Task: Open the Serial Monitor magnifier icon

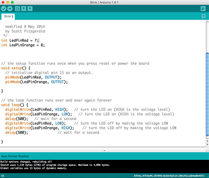Action: click(203, 9)
